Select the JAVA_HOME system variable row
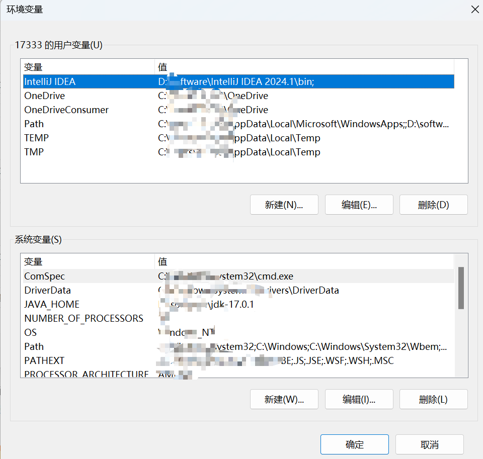 click(x=238, y=305)
